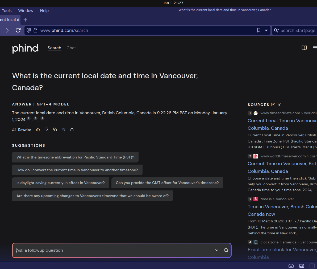
Task: Click Rewrite to regenerate the answer
Action: coord(22,130)
